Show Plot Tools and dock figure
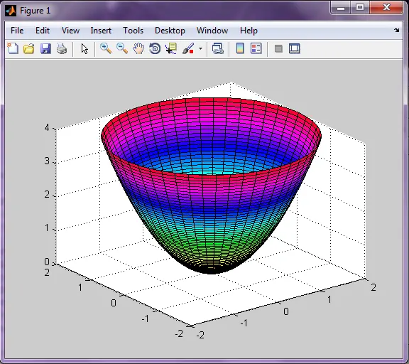Image resolution: width=409 pixels, height=364 pixels. pyautogui.click(x=295, y=48)
